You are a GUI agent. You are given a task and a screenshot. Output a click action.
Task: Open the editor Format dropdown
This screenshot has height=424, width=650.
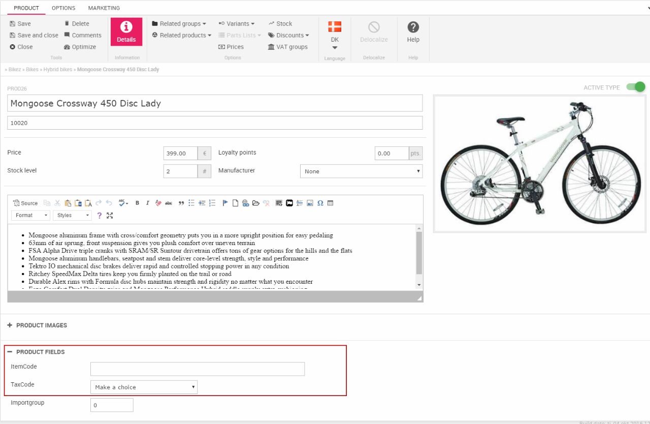pyautogui.click(x=30, y=216)
